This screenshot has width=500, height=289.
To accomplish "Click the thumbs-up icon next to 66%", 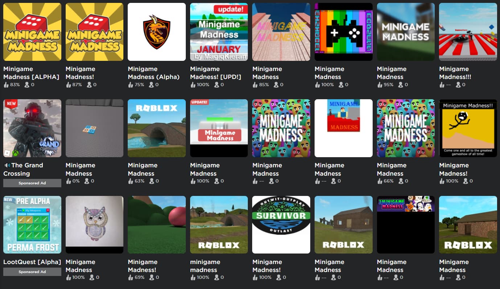I will pyautogui.click(x=380, y=181).
